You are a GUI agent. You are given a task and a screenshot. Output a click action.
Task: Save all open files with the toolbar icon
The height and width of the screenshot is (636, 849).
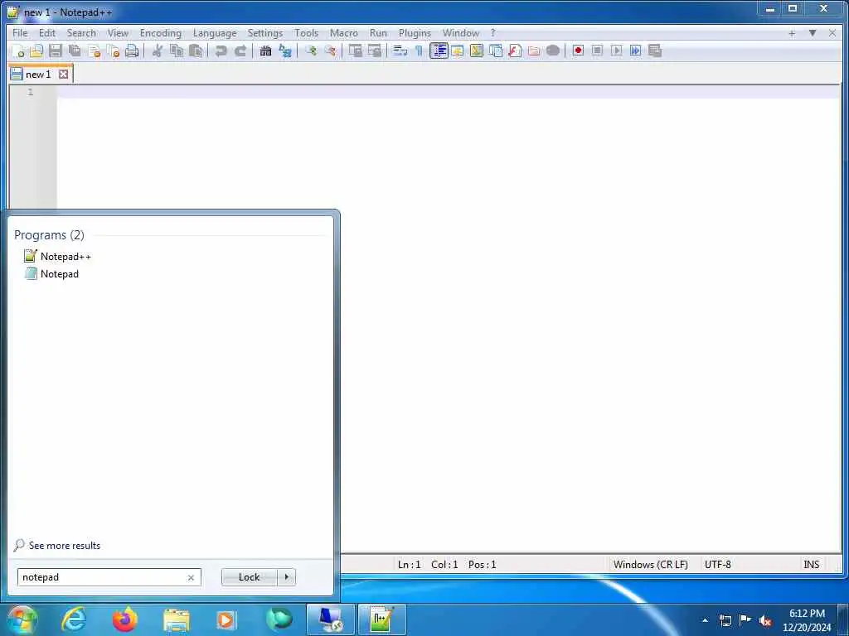coord(75,51)
